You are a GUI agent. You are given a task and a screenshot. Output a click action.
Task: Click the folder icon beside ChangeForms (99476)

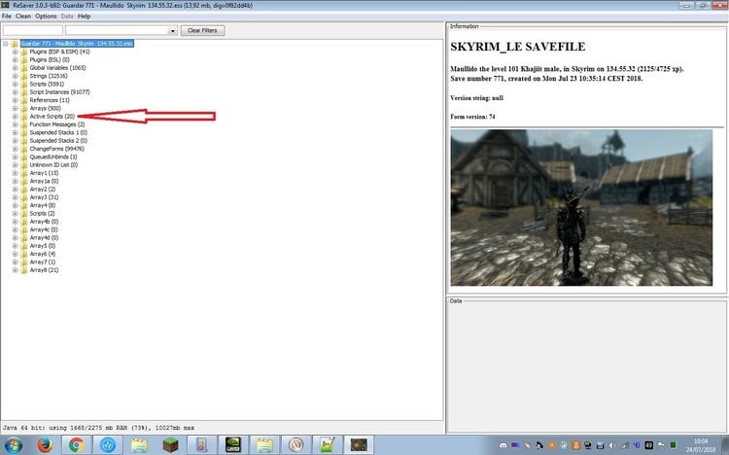[x=23, y=149]
